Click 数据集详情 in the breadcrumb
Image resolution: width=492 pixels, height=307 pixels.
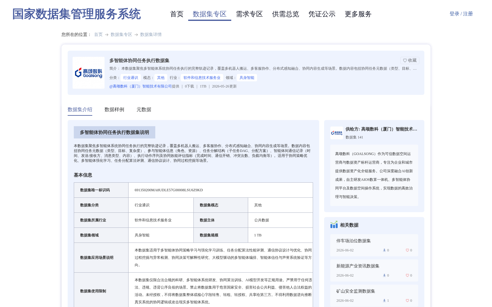click(x=151, y=34)
